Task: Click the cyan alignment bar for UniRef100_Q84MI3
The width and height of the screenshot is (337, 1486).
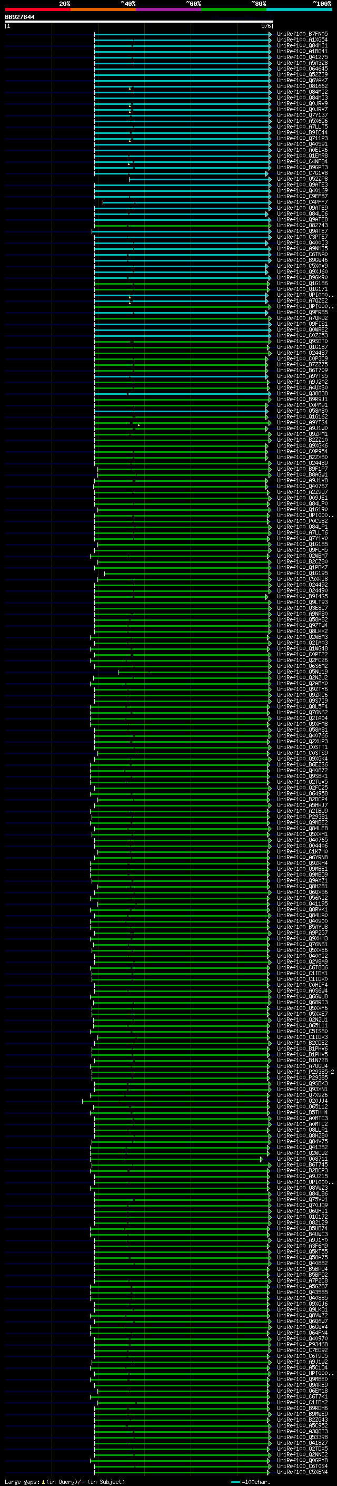Action: pyautogui.click(x=183, y=98)
